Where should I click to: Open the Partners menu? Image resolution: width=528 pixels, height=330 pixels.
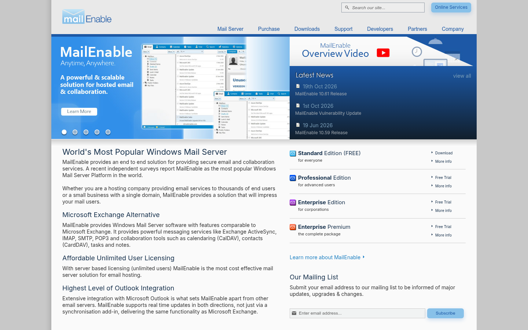[x=417, y=29]
